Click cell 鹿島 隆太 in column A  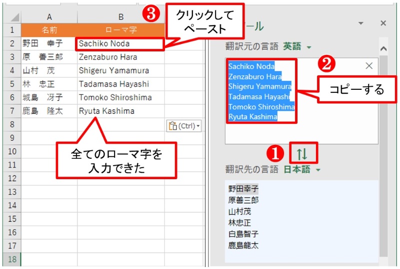point(49,111)
